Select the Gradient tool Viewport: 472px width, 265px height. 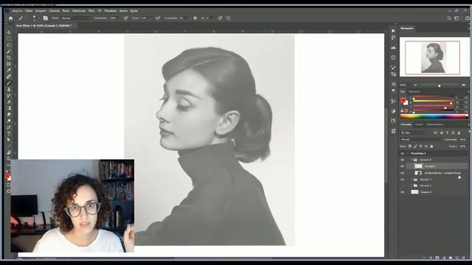pyautogui.click(x=9, y=108)
